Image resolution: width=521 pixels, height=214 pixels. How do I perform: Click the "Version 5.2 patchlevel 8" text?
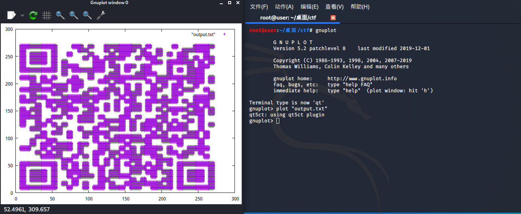click(x=309, y=49)
